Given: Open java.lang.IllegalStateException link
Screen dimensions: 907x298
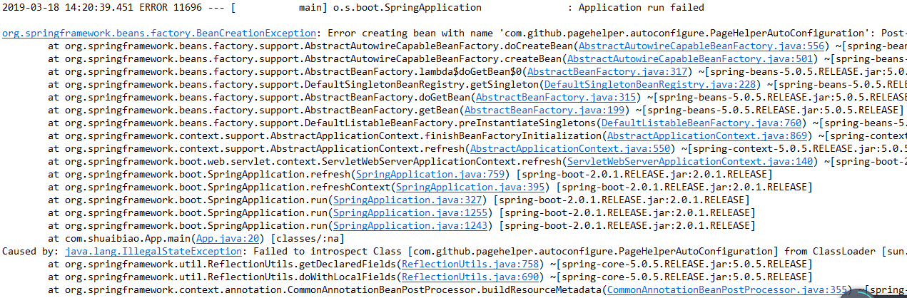Looking at the screenshot, I should point(153,251).
